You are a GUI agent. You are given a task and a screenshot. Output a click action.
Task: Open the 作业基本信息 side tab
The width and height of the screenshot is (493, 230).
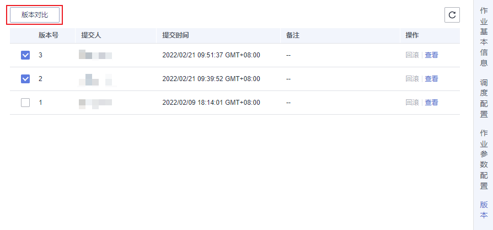484,36
